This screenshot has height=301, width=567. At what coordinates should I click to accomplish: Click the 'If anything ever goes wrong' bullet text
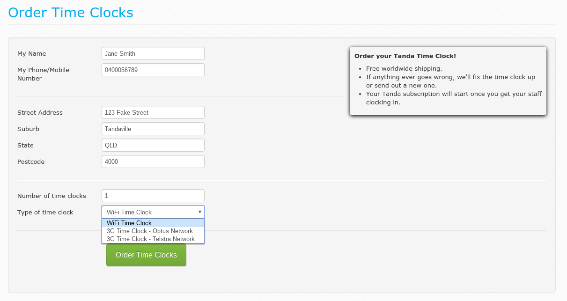tap(450, 81)
